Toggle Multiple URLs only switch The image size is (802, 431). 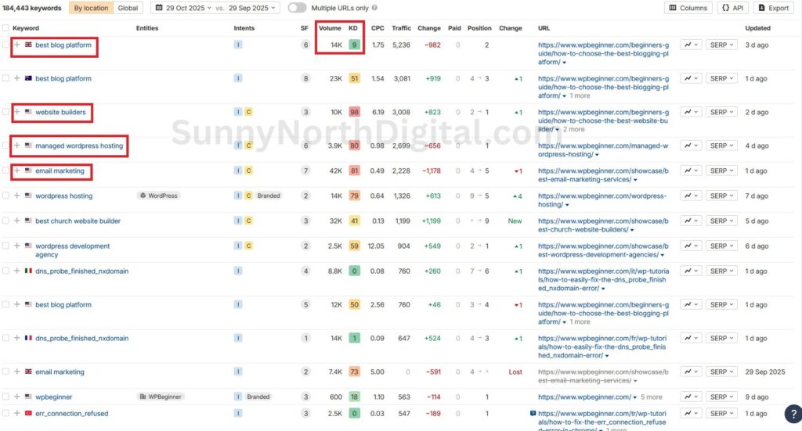[x=297, y=8]
